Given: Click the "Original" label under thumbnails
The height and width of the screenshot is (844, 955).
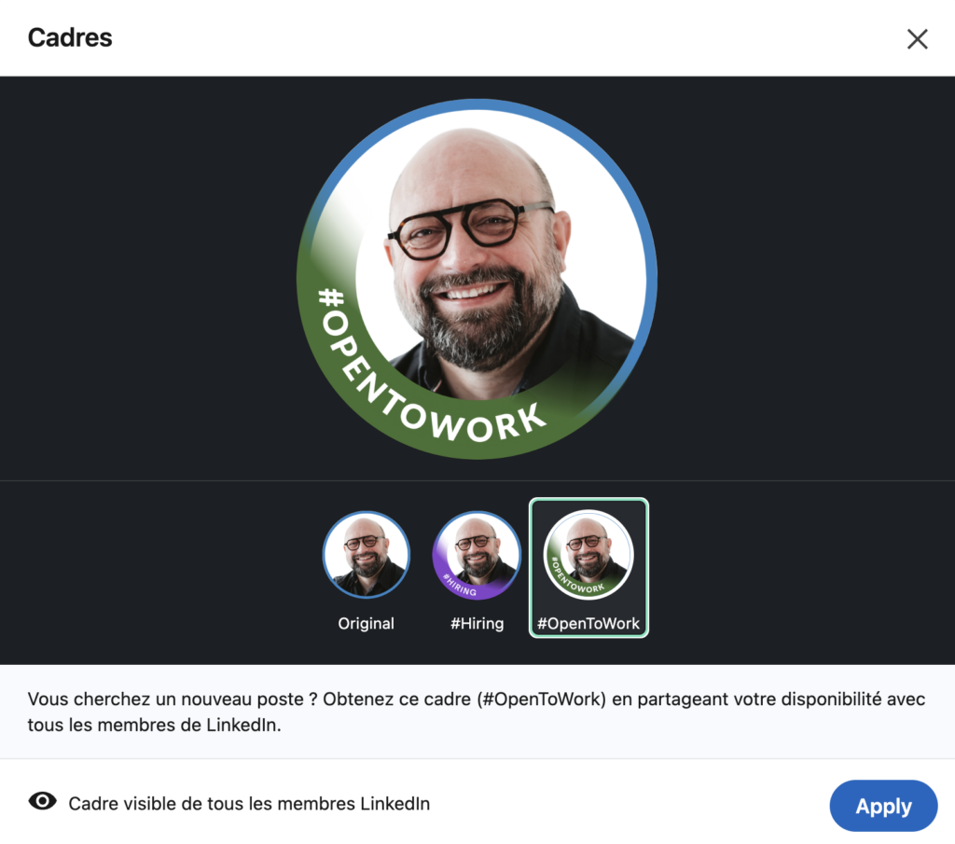Looking at the screenshot, I should coord(366,623).
